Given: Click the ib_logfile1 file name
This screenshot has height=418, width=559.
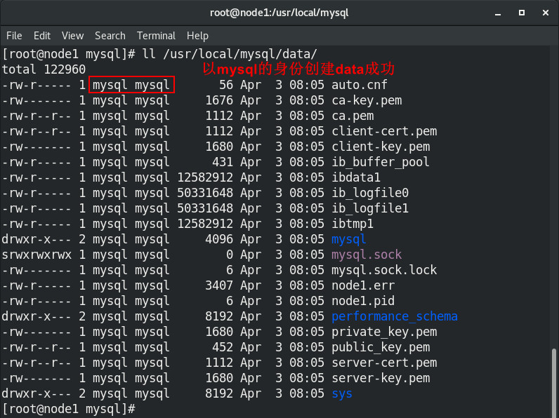Looking at the screenshot, I should pos(370,208).
